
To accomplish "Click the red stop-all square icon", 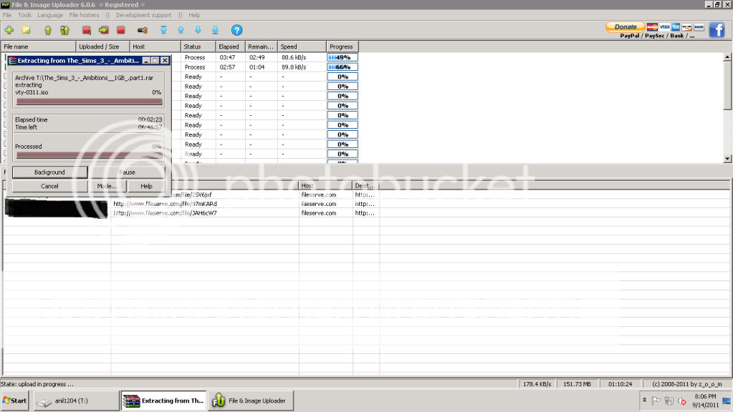I will click(x=120, y=30).
